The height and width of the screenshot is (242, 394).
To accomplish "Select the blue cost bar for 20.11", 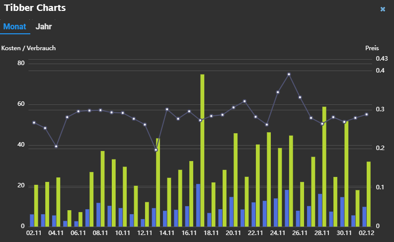I will 232,212.
